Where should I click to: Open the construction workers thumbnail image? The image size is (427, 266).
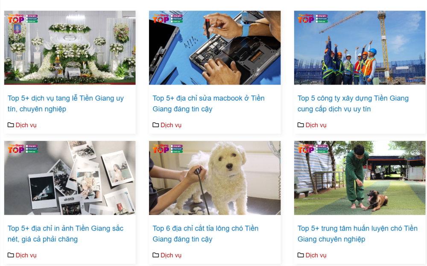360,48
